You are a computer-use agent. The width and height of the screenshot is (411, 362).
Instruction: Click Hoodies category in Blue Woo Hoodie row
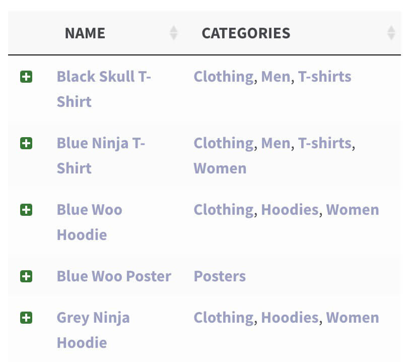coord(290,210)
